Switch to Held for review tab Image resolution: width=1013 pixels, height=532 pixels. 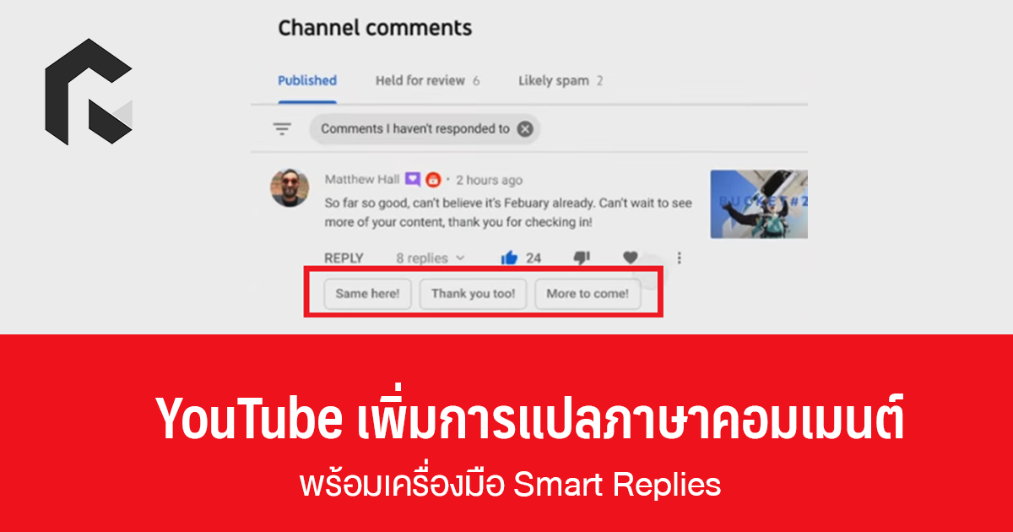[427, 81]
